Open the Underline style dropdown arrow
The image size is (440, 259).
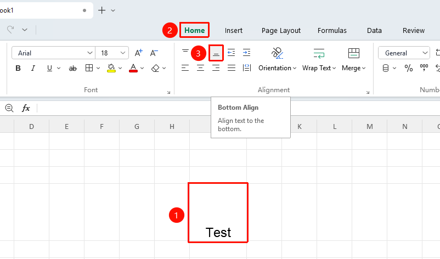click(x=59, y=68)
